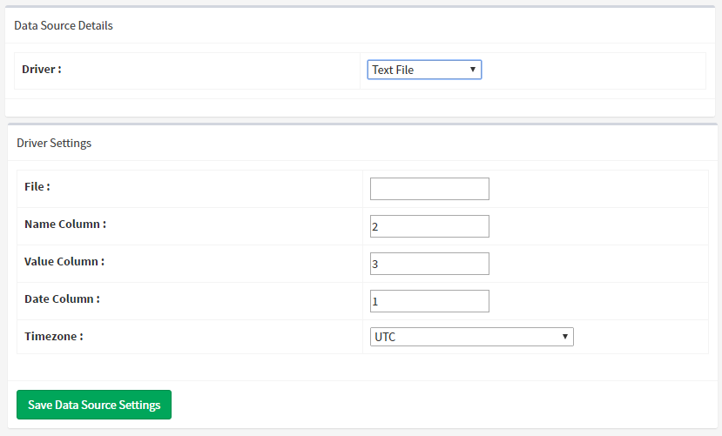The height and width of the screenshot is (436, 722).
Task: Click the "Date Column :" label
Action: click(62, 298)
